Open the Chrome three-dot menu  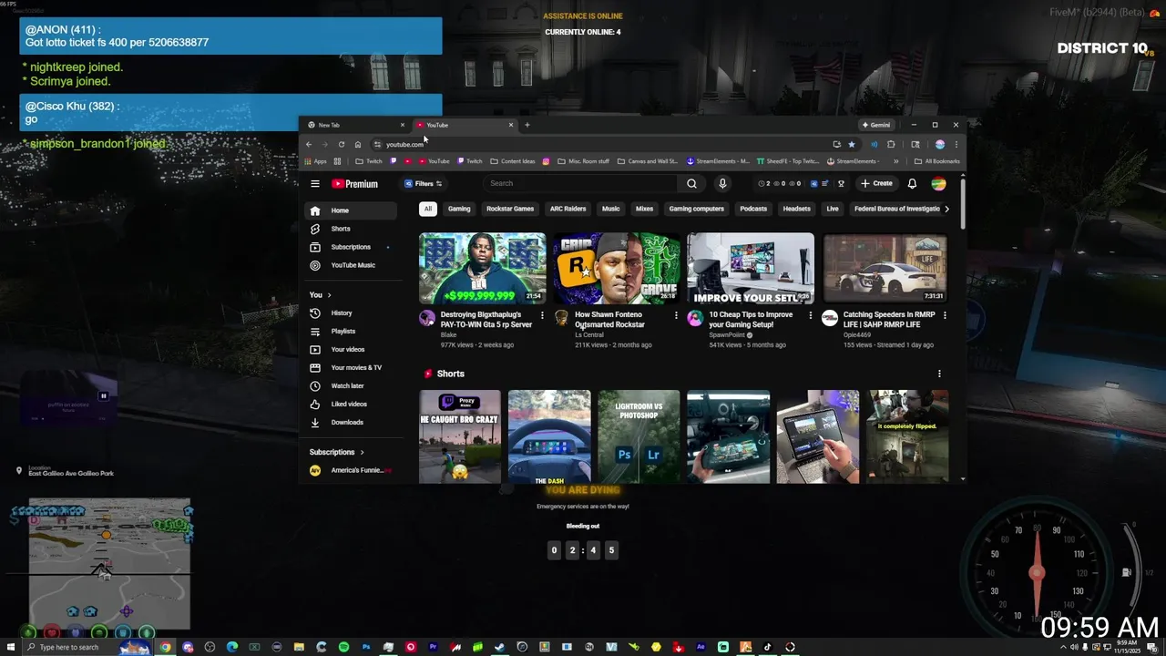click(956, 144)
